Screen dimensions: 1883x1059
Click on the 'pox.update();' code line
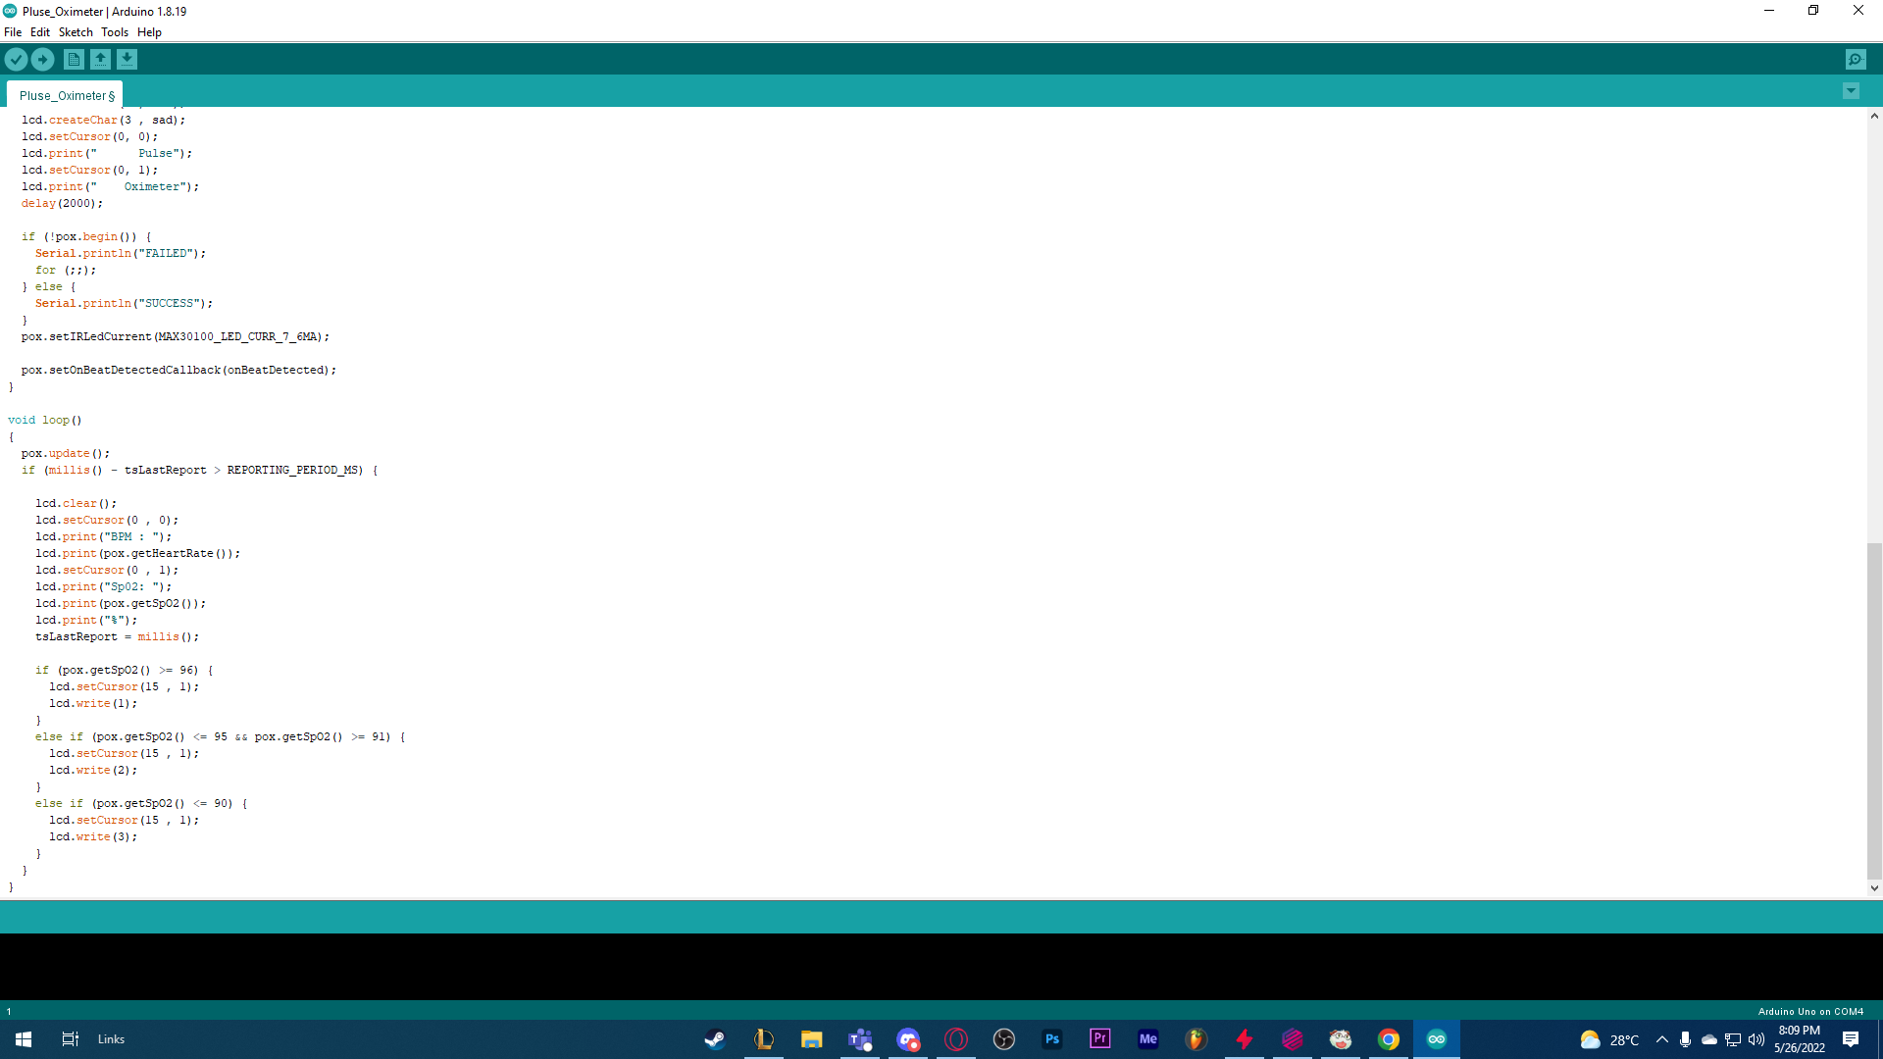click(66, 453)
